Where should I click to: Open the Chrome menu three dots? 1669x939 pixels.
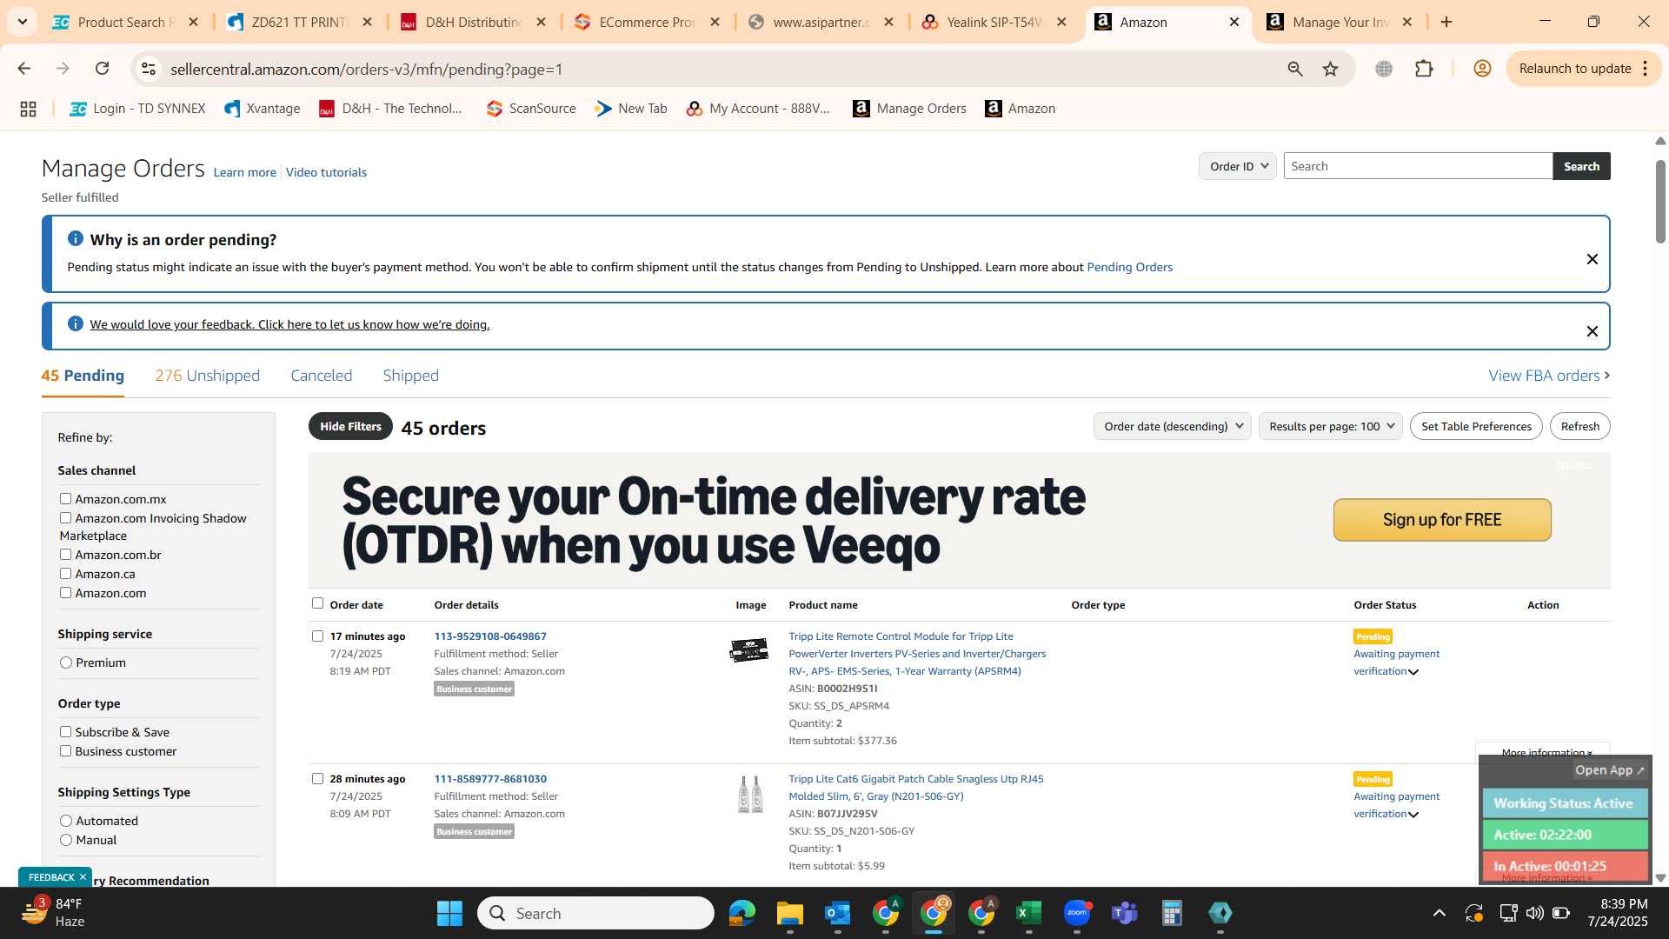1645,69
